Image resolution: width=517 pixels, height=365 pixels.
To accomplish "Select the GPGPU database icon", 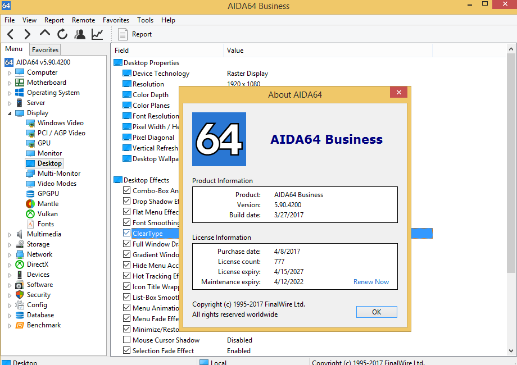I will point(30,194).
